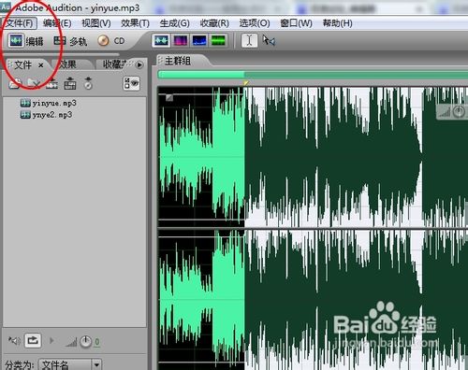The height and width of the screenshot is (370, 468).
Task: Open the 收藏(R) menu
Action: [214, 23]
